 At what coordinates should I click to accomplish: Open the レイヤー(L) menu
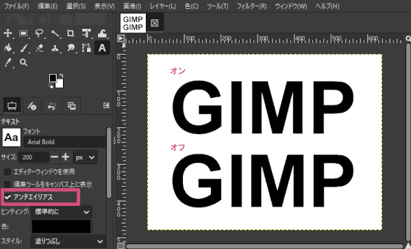[x=163, y=6]
